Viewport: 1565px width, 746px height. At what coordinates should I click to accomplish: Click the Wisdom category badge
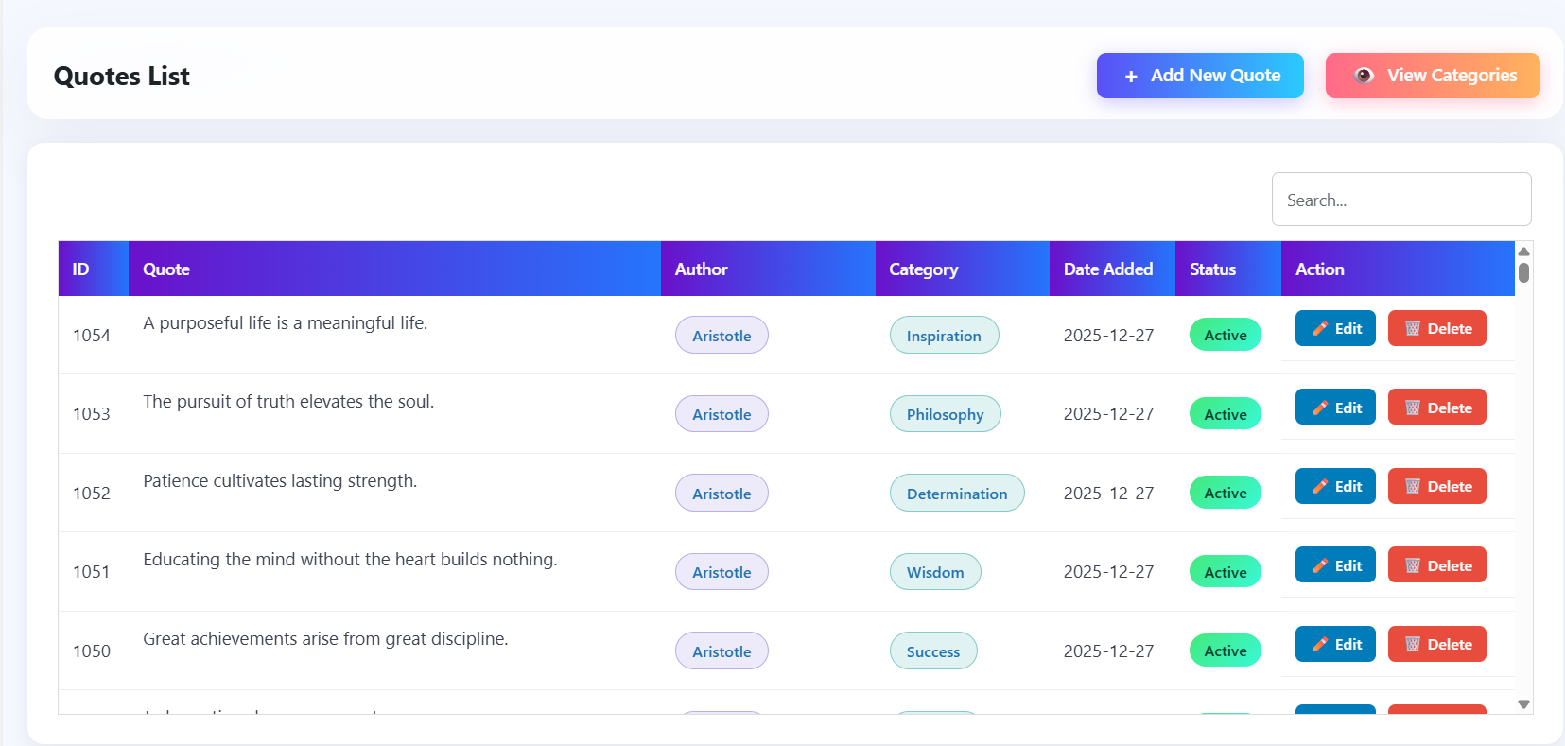tap(934, 572)
